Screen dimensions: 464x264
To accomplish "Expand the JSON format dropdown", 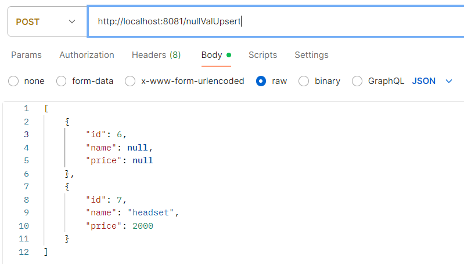I will pyautogui.click(x=432, y=81).
